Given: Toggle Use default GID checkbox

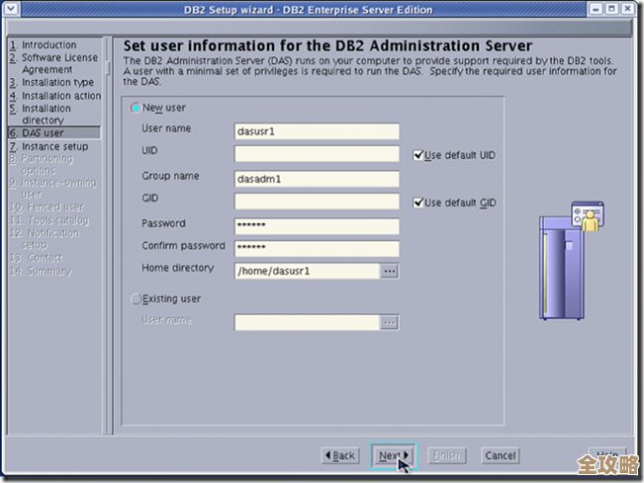Looking at the screenshot, I should click(418, 202).
